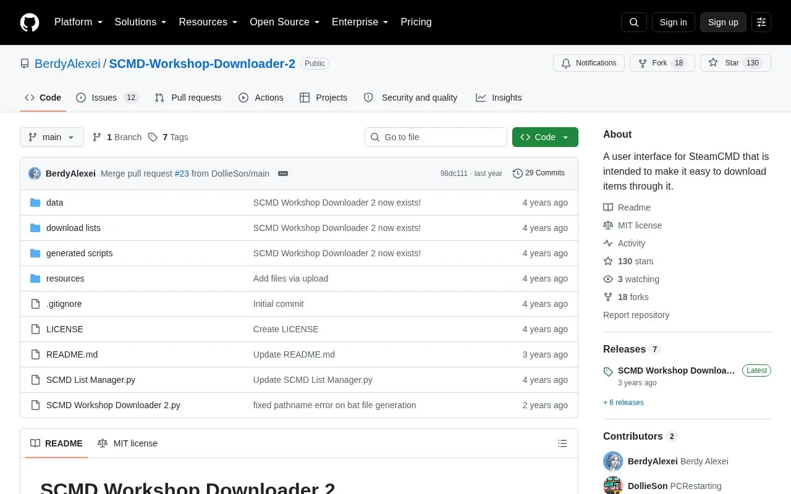Image resolution: width=791 pixels, height=494 pixels.
Task: Click the Go to file field
Action: tap(436, 137)
